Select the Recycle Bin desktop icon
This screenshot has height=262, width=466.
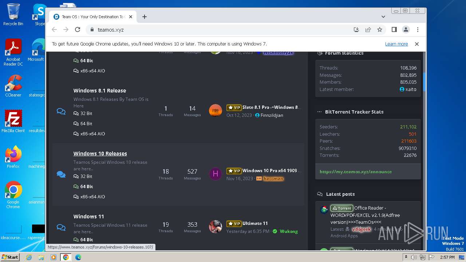[x=13, y=15]
